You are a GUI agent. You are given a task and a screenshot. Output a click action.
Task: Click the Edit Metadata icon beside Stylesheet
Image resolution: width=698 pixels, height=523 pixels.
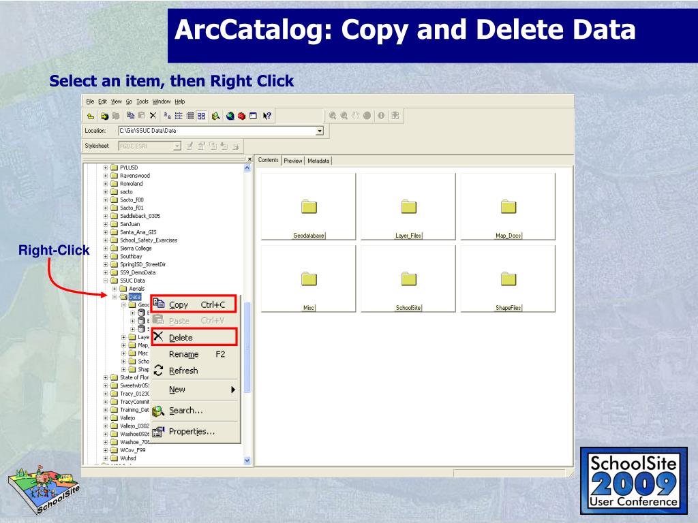pos(189,146)
